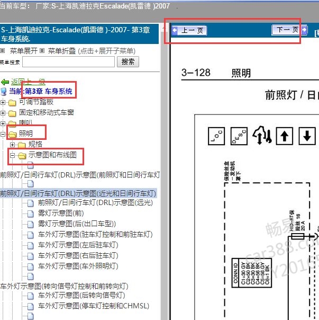
Task: Expand the 喇叭 folder
Action: [3, 123]
